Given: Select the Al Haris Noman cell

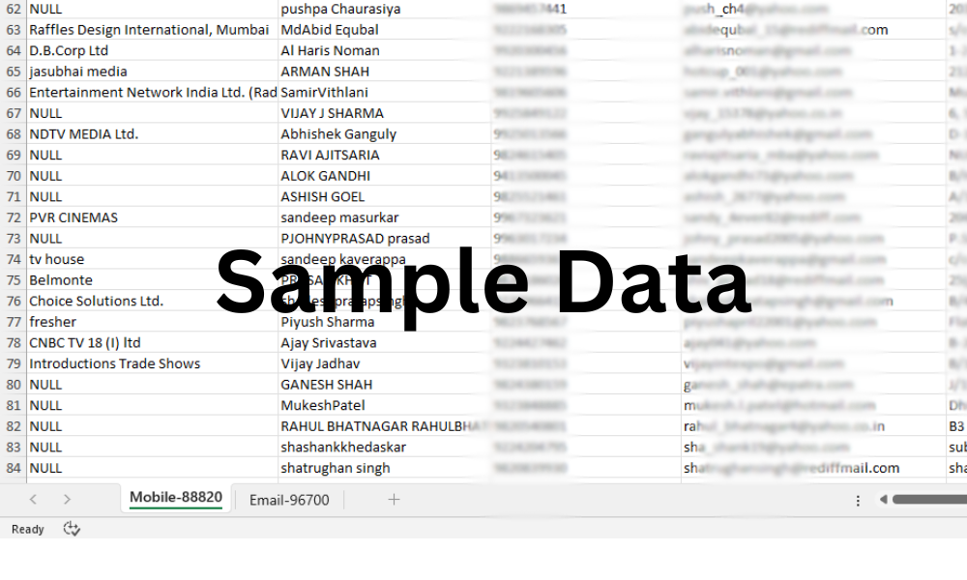Looking at the screenshot, I should point(385,50).
